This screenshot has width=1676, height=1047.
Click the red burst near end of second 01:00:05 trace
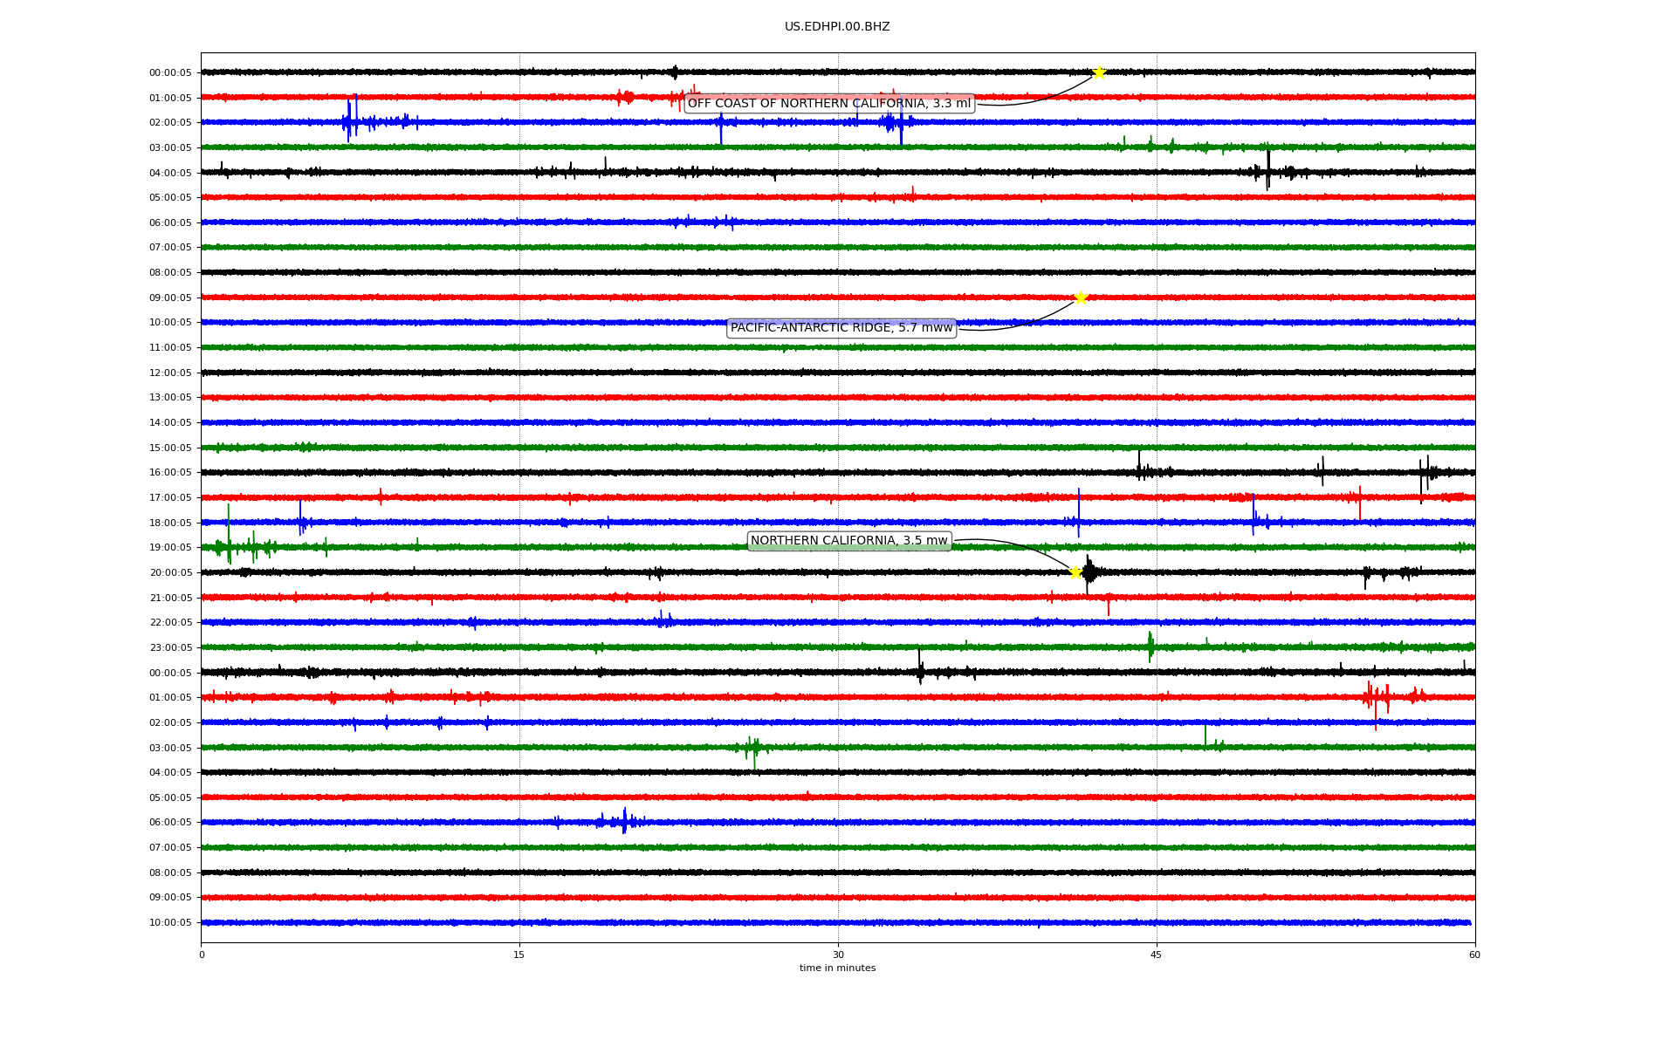[1376, 697]
